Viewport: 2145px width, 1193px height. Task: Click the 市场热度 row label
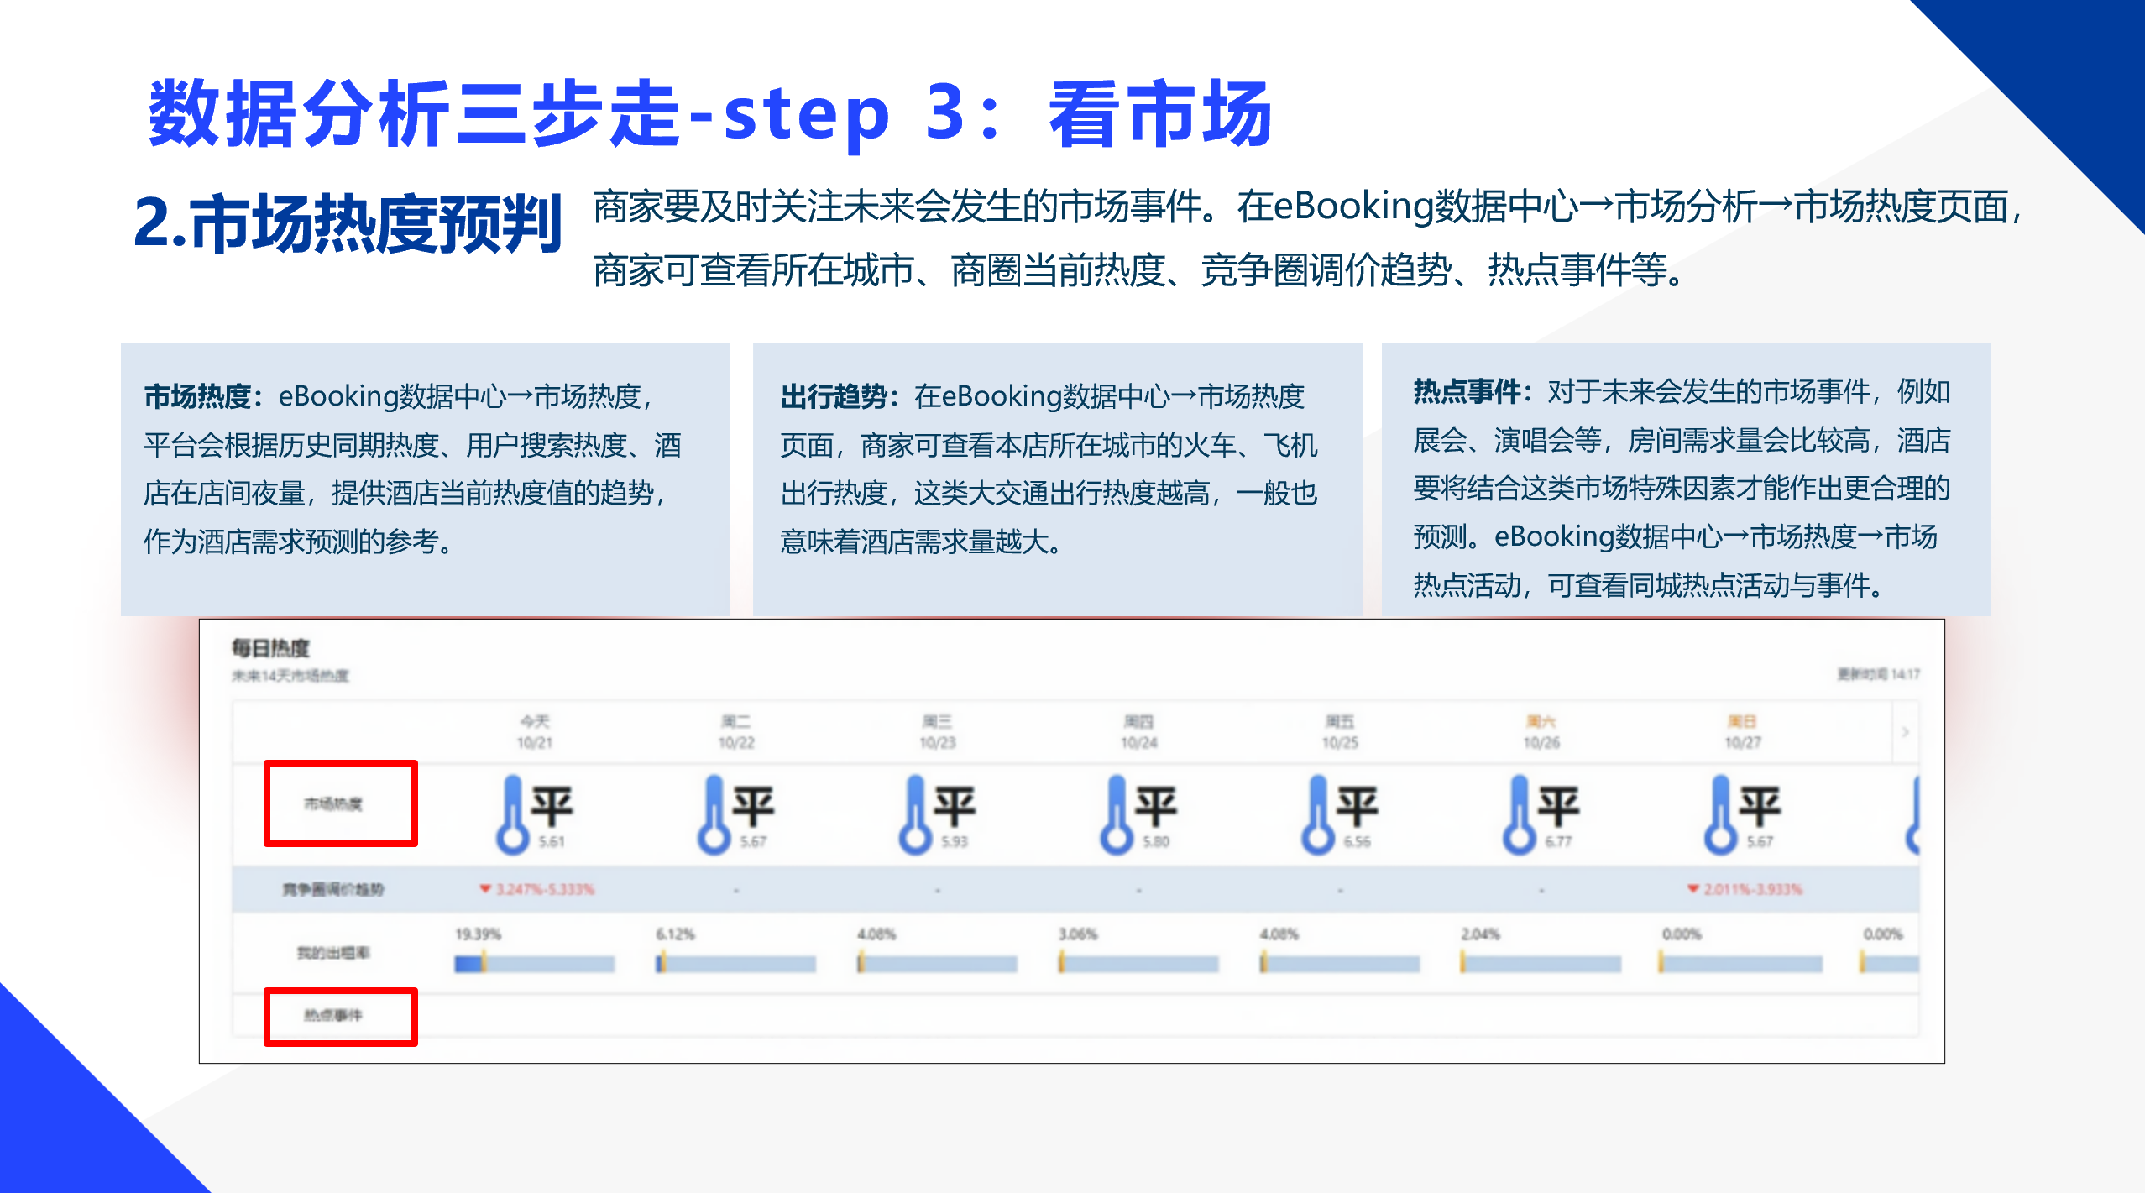(x=333, y=803)
